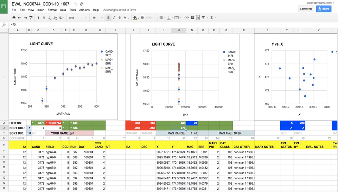The height and width of the screenshot is (192, 338).
Task: Click the print icon in toolbar
Action: coord(14,18)
